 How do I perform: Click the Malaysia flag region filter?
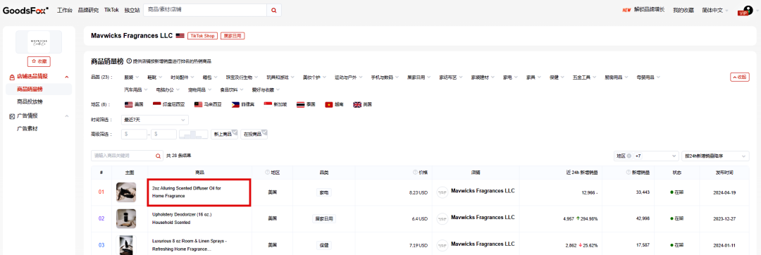coord(198,104)
